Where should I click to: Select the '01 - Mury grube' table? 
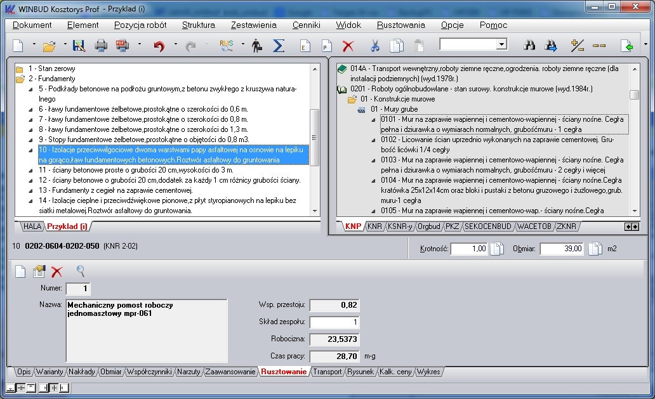click(394, 109)
